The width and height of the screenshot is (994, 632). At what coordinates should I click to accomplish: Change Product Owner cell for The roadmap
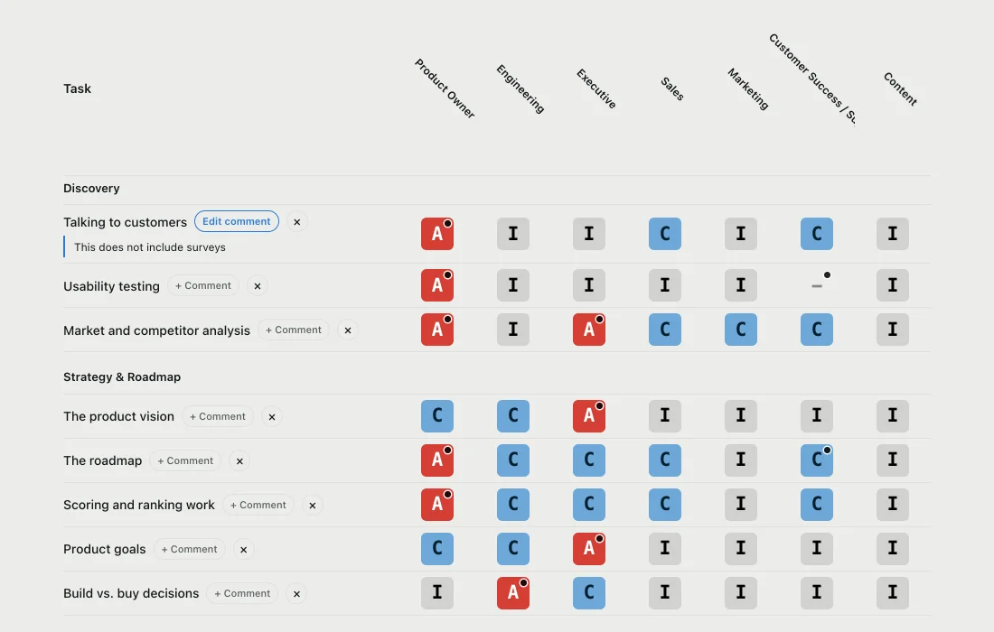[x=437, y=460]
